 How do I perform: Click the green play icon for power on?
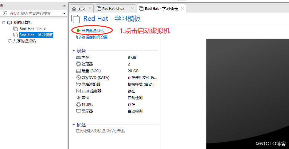(79, 31)
